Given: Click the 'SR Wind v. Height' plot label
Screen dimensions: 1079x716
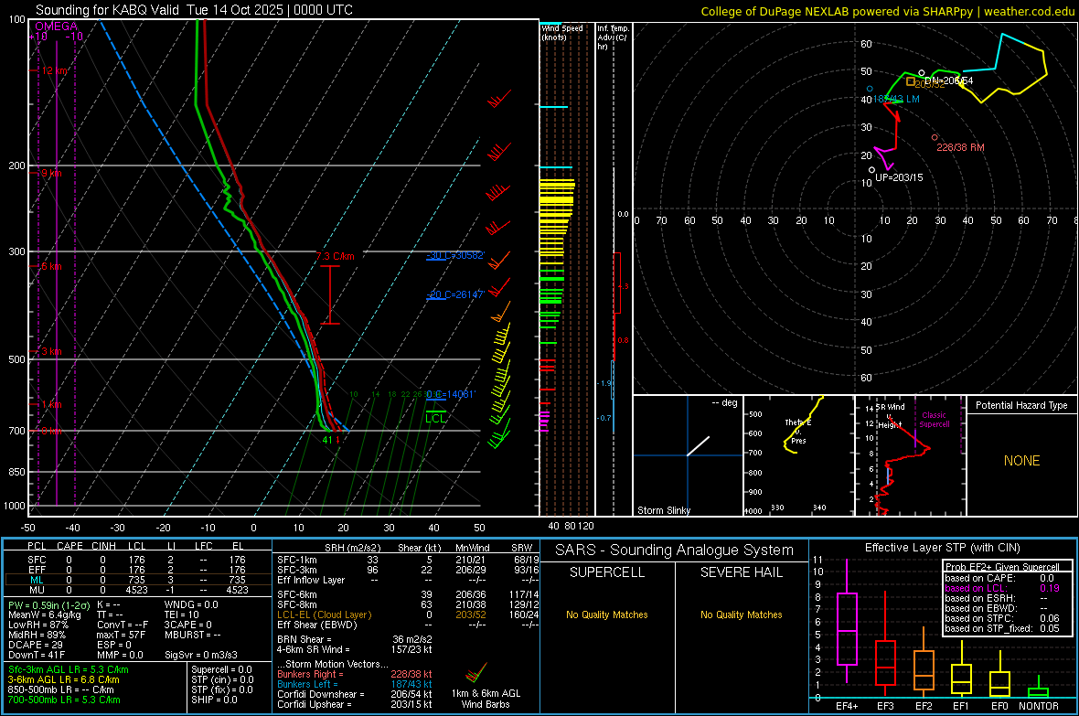Looking at the screenshot, I should coord(891,416).
